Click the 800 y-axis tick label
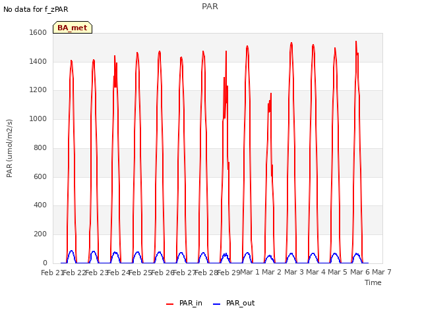422x316 pixels. click(40, 147)
